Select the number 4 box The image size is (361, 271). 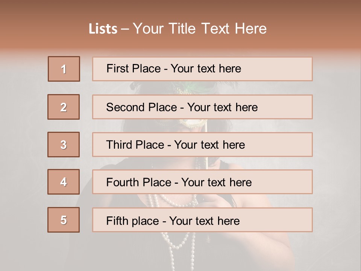point(64,182)
